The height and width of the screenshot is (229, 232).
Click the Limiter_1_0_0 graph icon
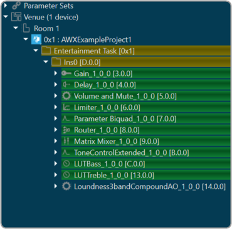(66, 107)
